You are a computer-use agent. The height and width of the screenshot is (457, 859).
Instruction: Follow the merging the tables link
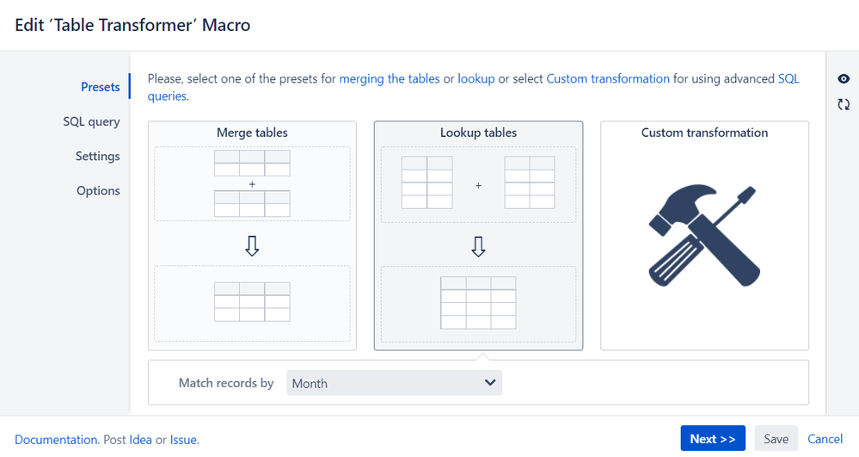(x=389, y=78)
